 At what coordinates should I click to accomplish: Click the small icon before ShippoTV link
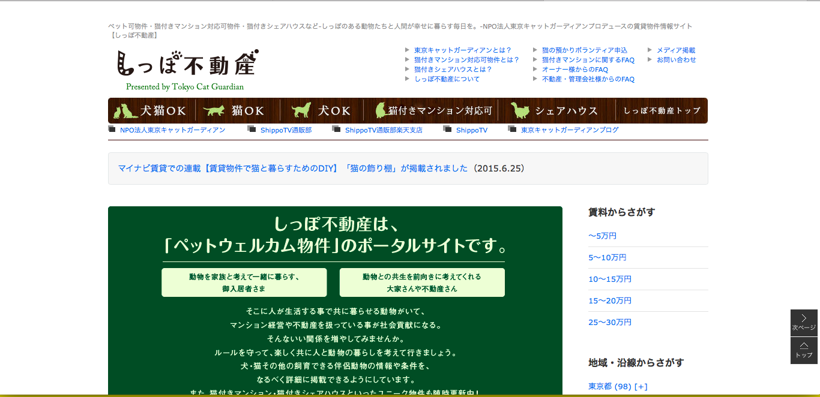pyautogui.click(x=447, y=129)
